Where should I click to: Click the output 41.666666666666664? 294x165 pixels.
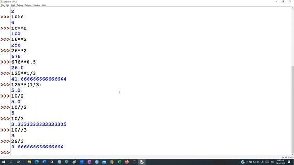[x=39, y=79]
